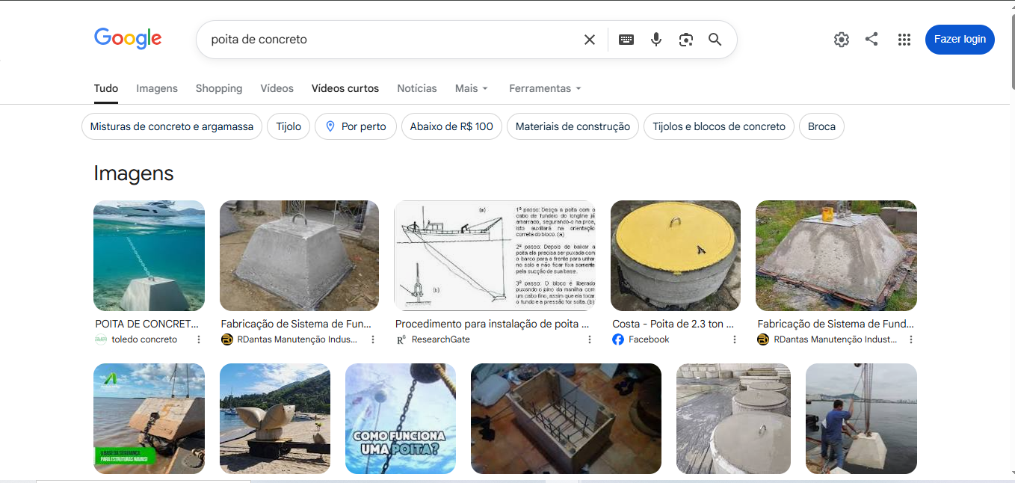This screenshot has height=483, width=1015.
Task: Open concrete block on grass thumbnail
Action: click(x=836, y=256)
